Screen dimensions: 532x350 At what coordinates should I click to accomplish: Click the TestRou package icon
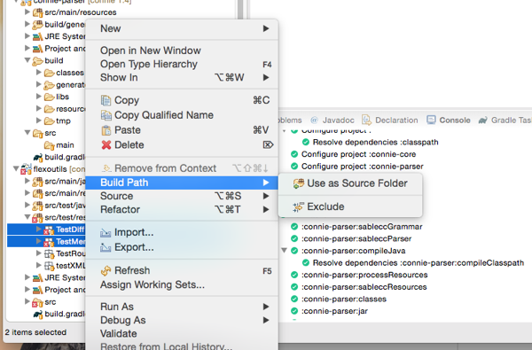49,253
